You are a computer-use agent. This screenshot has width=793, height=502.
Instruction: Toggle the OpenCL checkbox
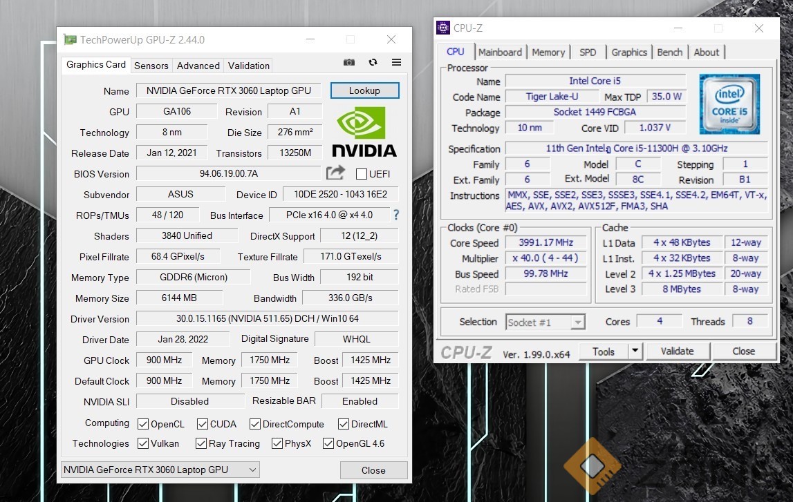143,424
